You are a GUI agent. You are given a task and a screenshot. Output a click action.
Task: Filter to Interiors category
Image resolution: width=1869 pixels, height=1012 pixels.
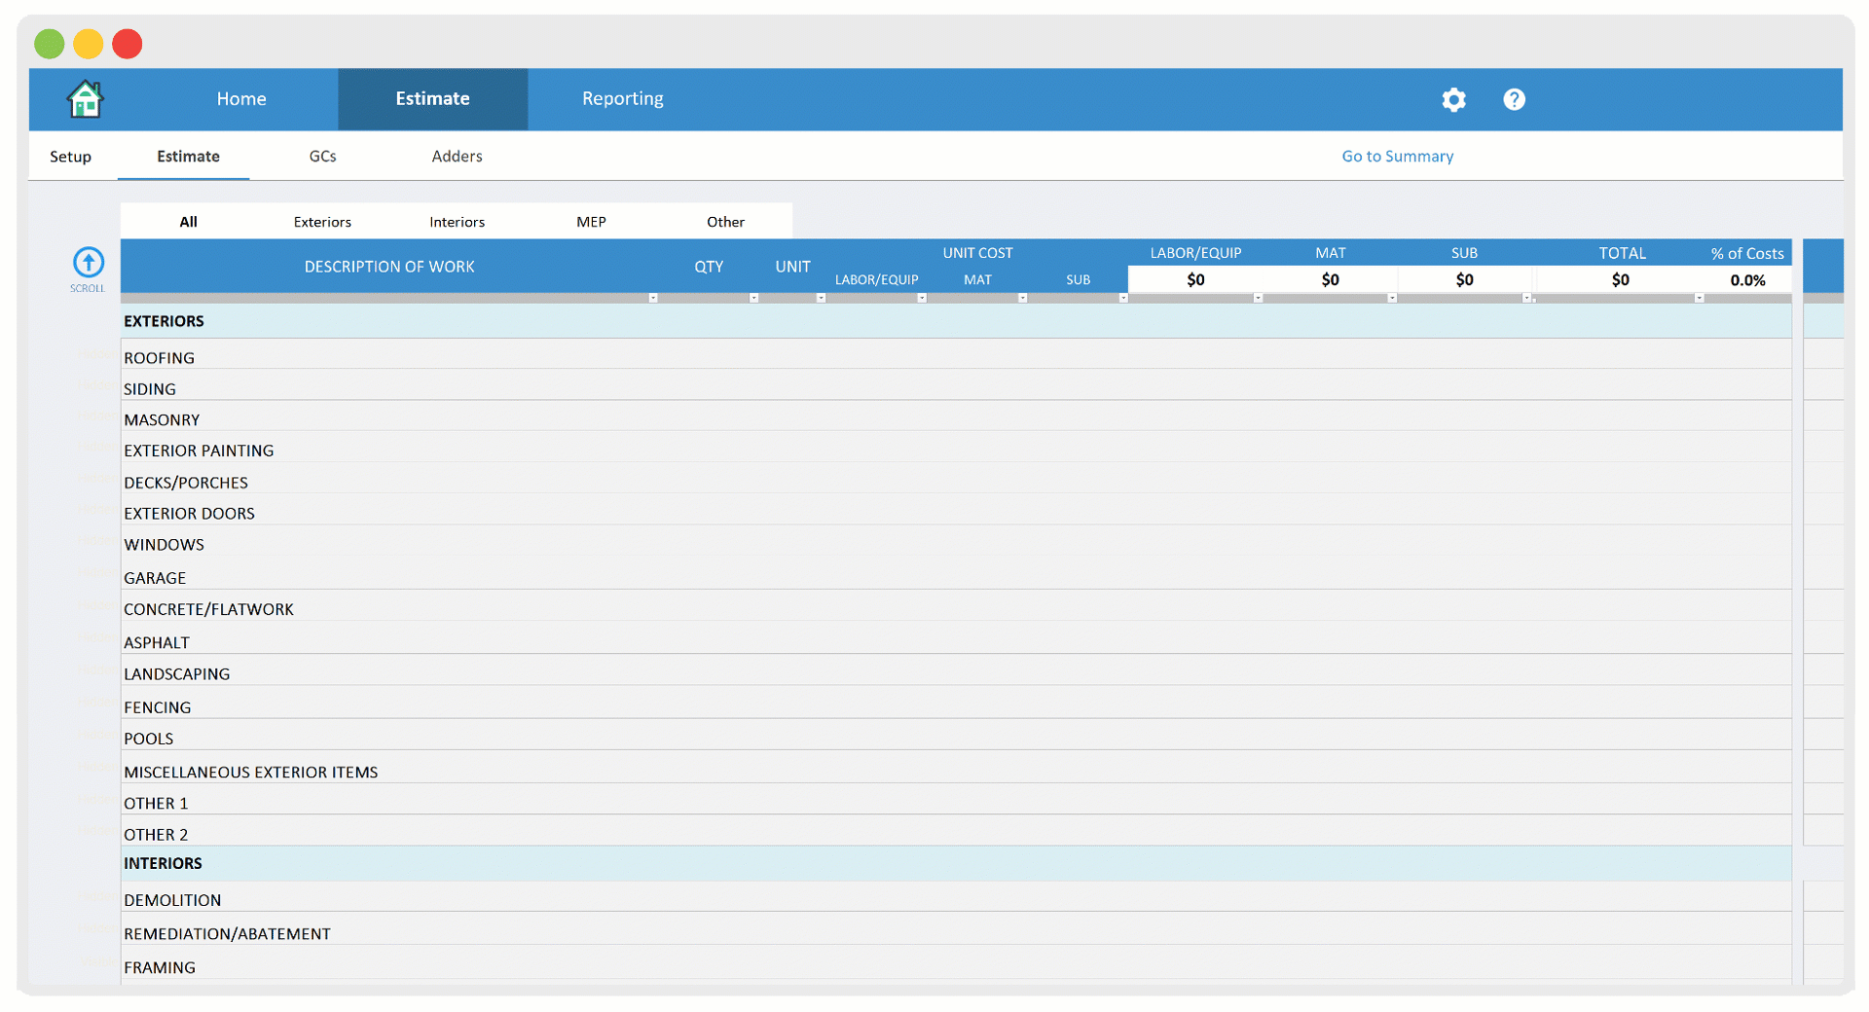(x=457, y=222)
